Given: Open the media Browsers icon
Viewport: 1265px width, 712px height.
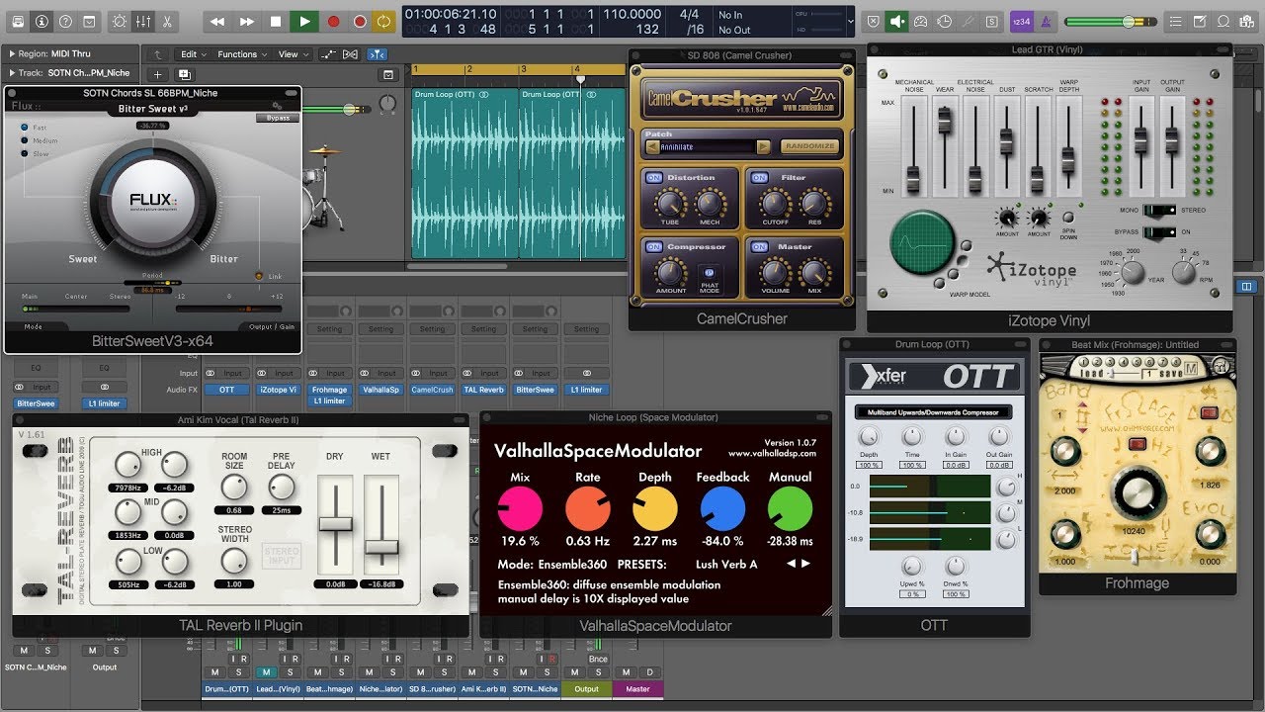Looking at the screenshot, I should pyautogui.click(x=1245, y=21).
